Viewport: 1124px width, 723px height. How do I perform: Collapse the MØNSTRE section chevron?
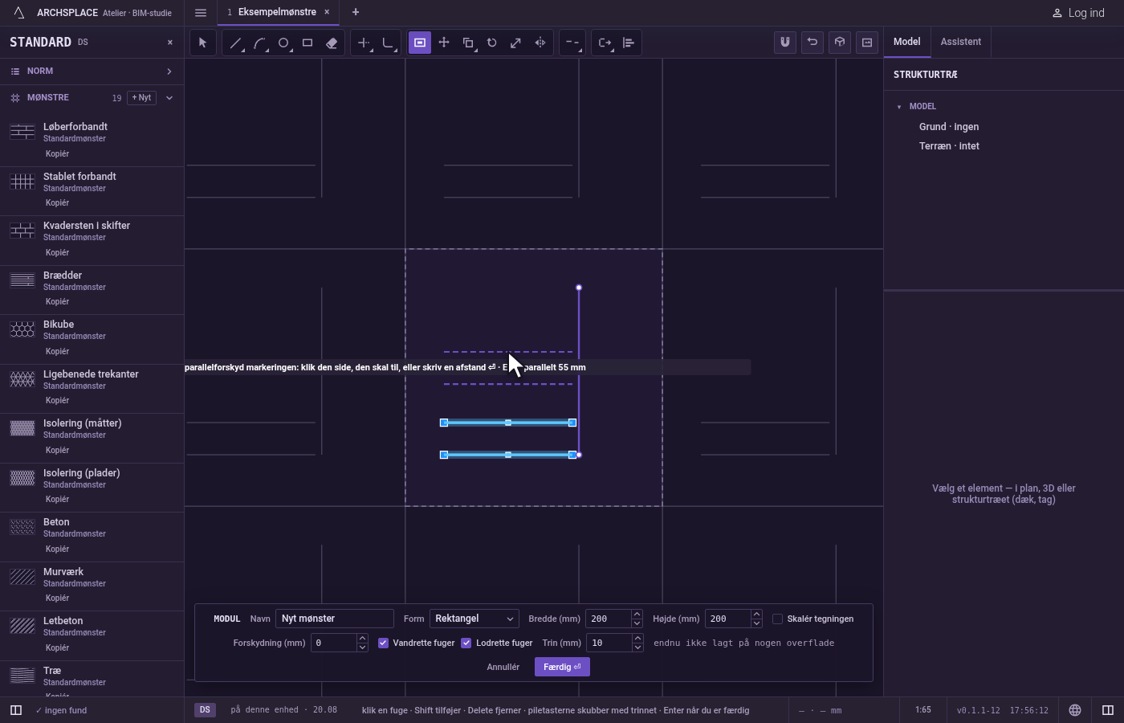coord(169,98)
